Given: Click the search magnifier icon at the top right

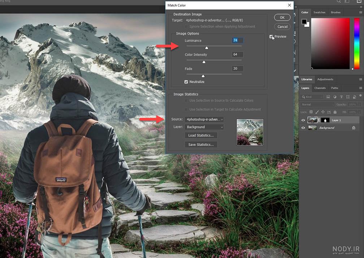Looking at the screenshot, I should point(339,1).
